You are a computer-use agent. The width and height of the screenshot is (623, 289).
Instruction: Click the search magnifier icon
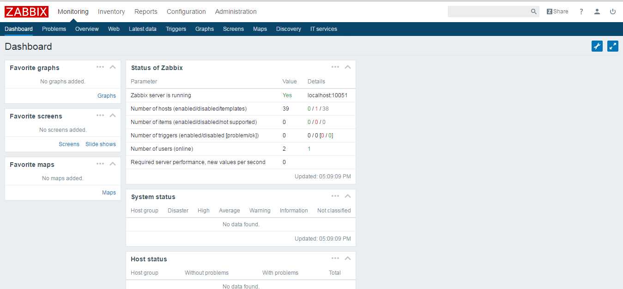(533, 12)
